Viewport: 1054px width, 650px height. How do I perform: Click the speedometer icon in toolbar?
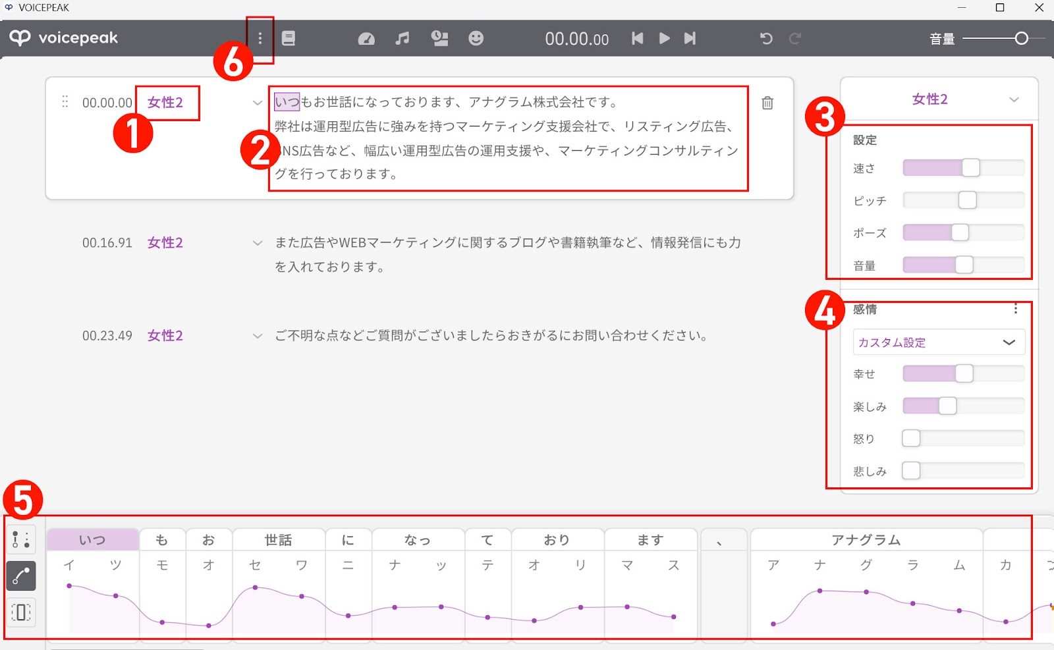366,39
